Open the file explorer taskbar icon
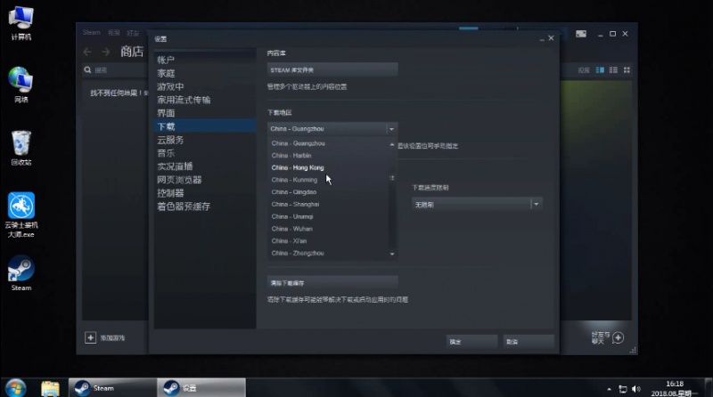Viewport: 713px width, 397px height. 50,388
